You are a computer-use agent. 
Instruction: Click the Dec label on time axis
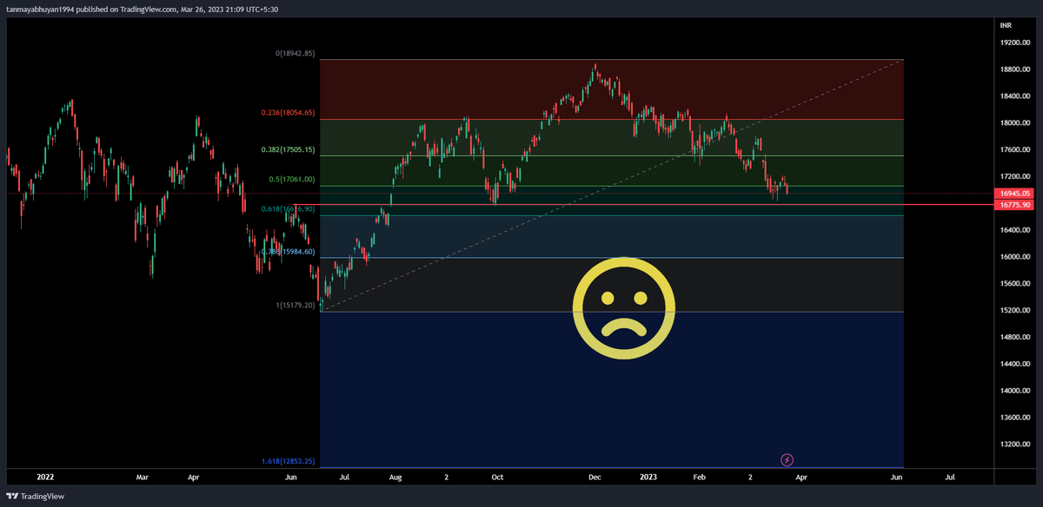[595, 477]
